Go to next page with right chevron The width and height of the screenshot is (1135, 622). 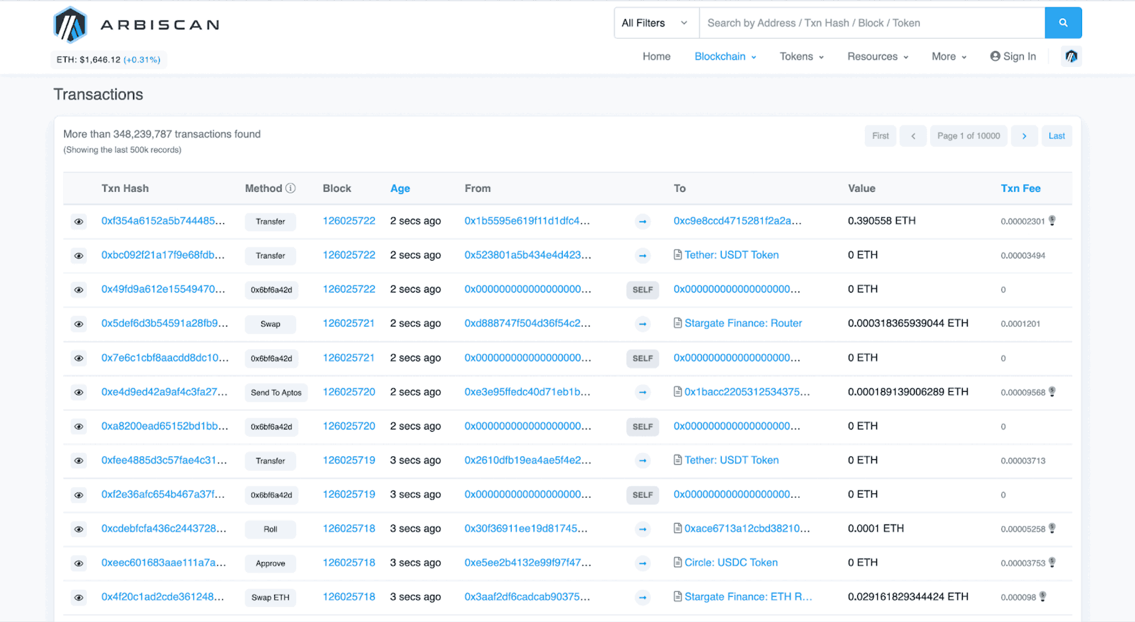(1024, 136)
